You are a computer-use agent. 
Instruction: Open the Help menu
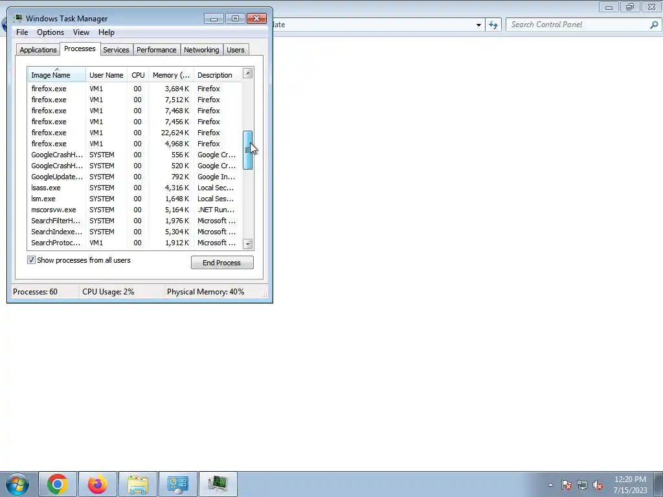tap(106, 32)
